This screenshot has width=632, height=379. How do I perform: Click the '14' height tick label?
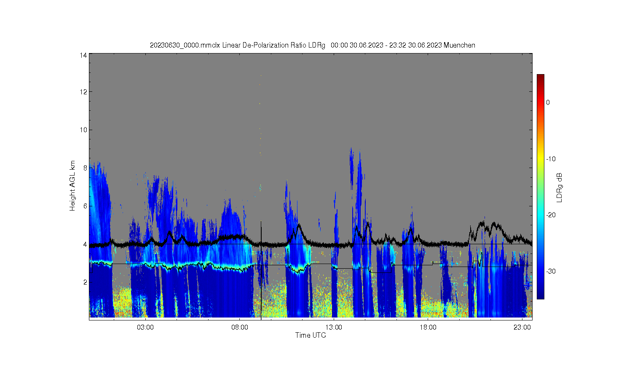(x=83, y=55)
